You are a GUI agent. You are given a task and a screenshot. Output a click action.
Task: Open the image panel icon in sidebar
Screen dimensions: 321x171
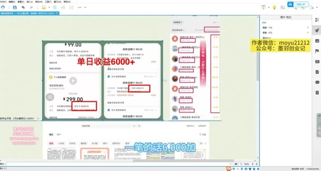coord(317,40)
